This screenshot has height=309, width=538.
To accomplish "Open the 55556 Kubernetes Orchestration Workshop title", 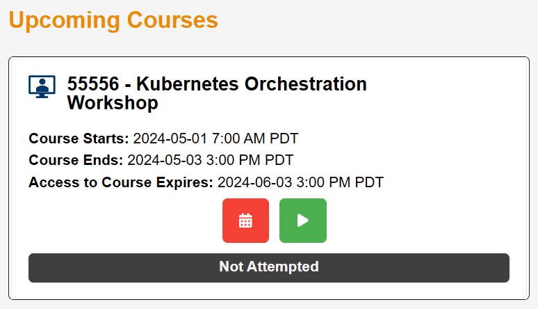I will point(217,93).
